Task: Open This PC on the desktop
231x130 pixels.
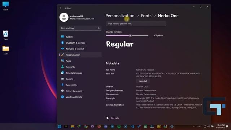Action: 6,6
